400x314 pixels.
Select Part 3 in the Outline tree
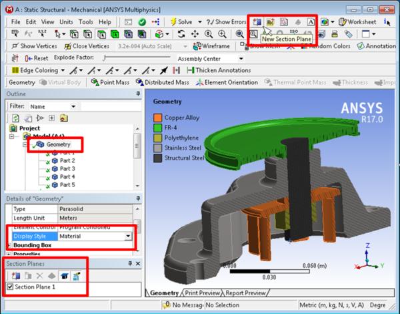point(67,168)
